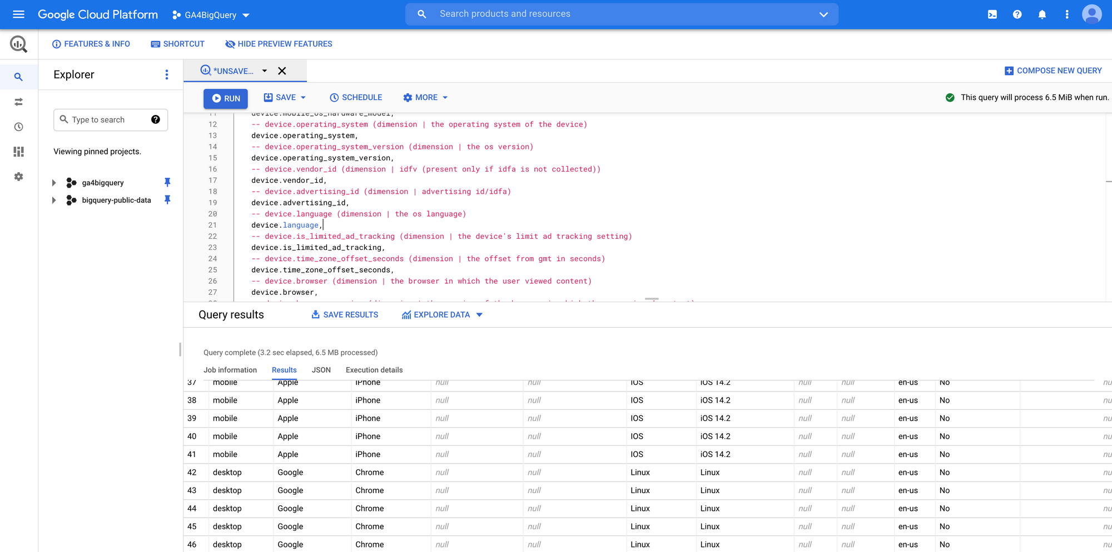Click HIDE PREVIEW FEATURES

tap(279, 44)
